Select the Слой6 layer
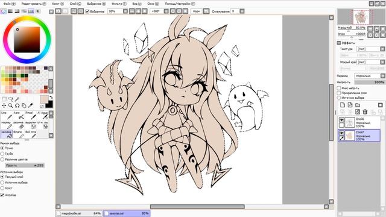Image resolution: width=386 pixels, height=217 pixels. (x=359, y=122)
